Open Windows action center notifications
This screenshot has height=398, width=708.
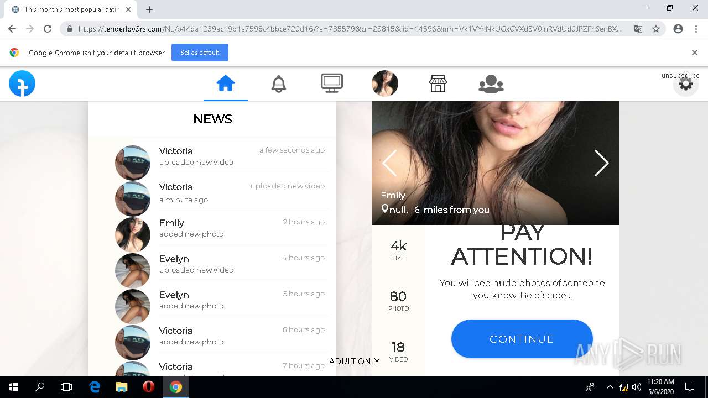[690, 387]
